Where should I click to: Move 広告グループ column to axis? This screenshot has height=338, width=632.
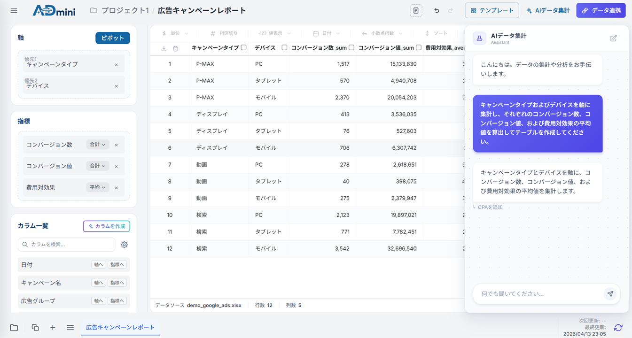(x=98, y=301)
